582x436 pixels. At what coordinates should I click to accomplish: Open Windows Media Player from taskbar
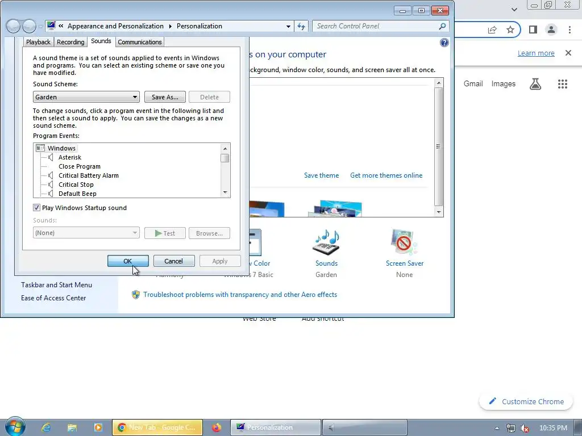[x=98, y=427]
